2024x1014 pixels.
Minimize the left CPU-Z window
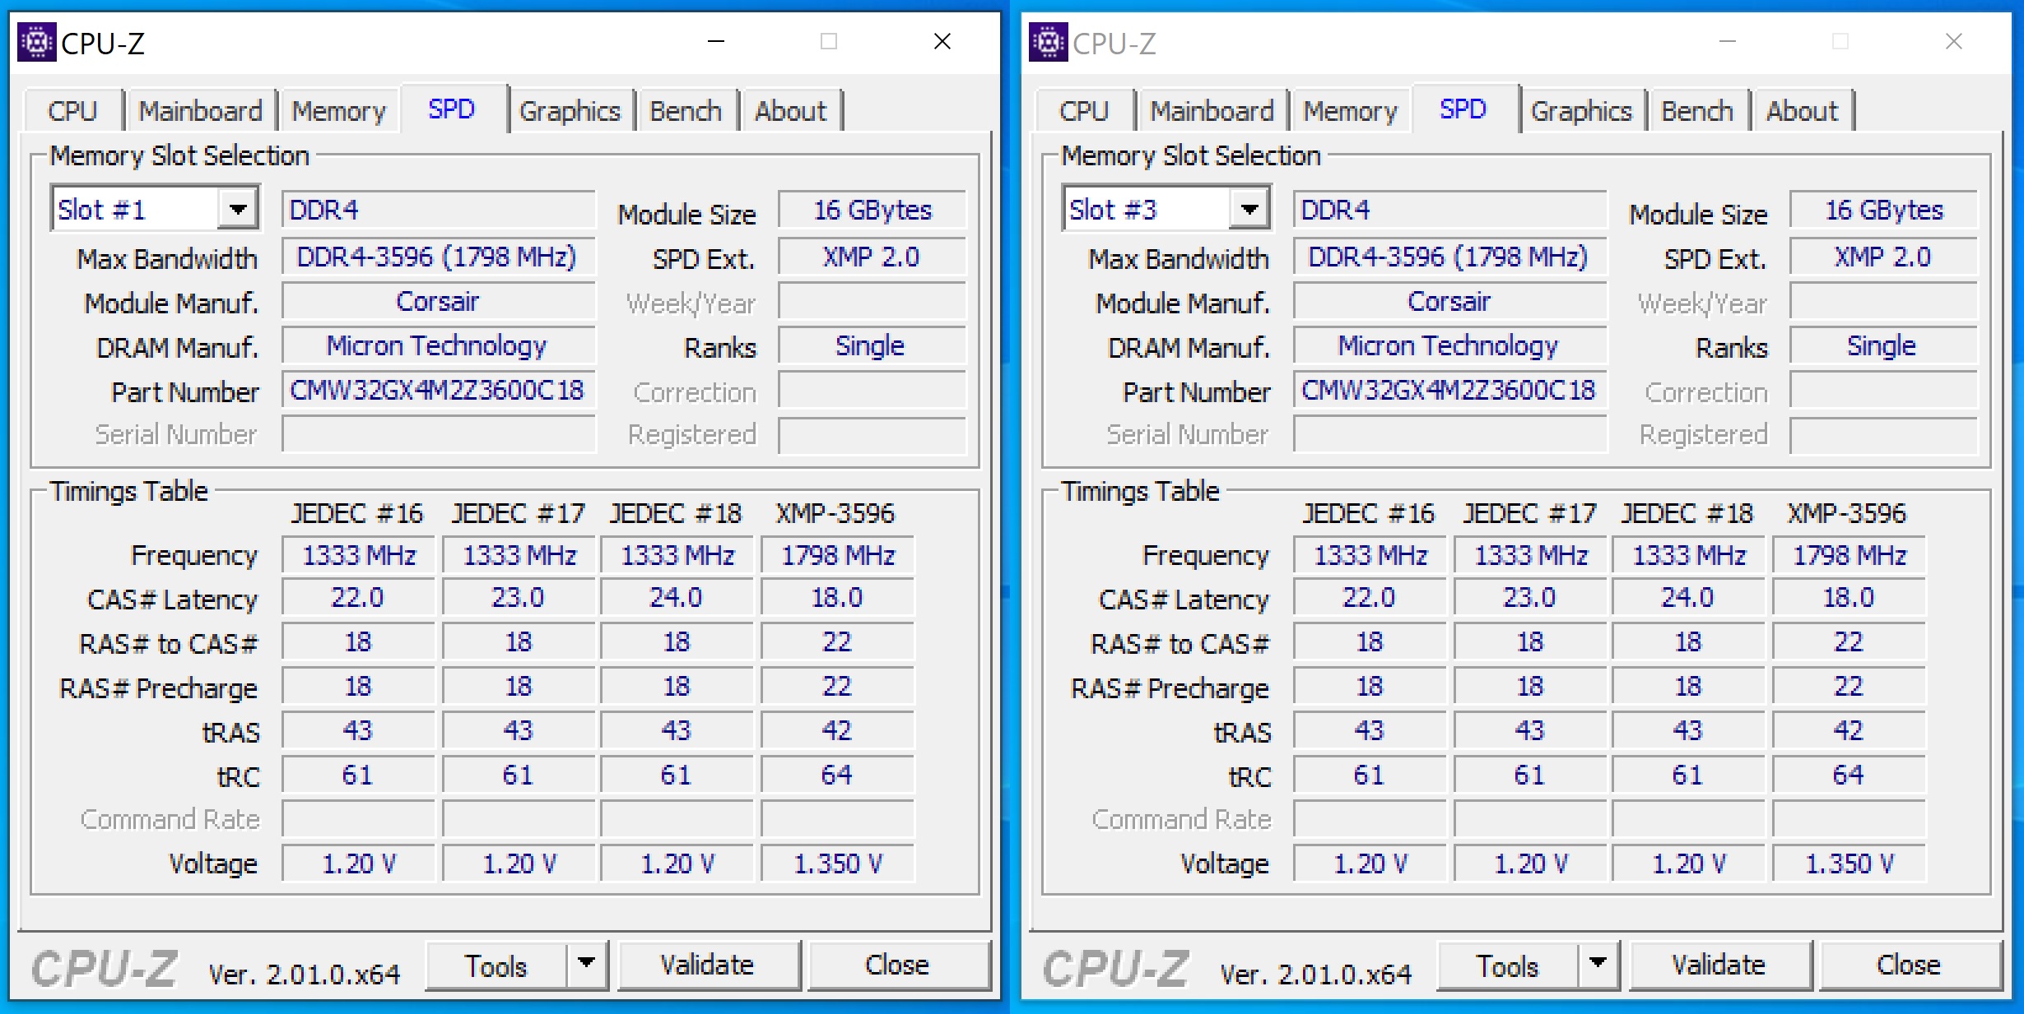(x=716, y=41)
